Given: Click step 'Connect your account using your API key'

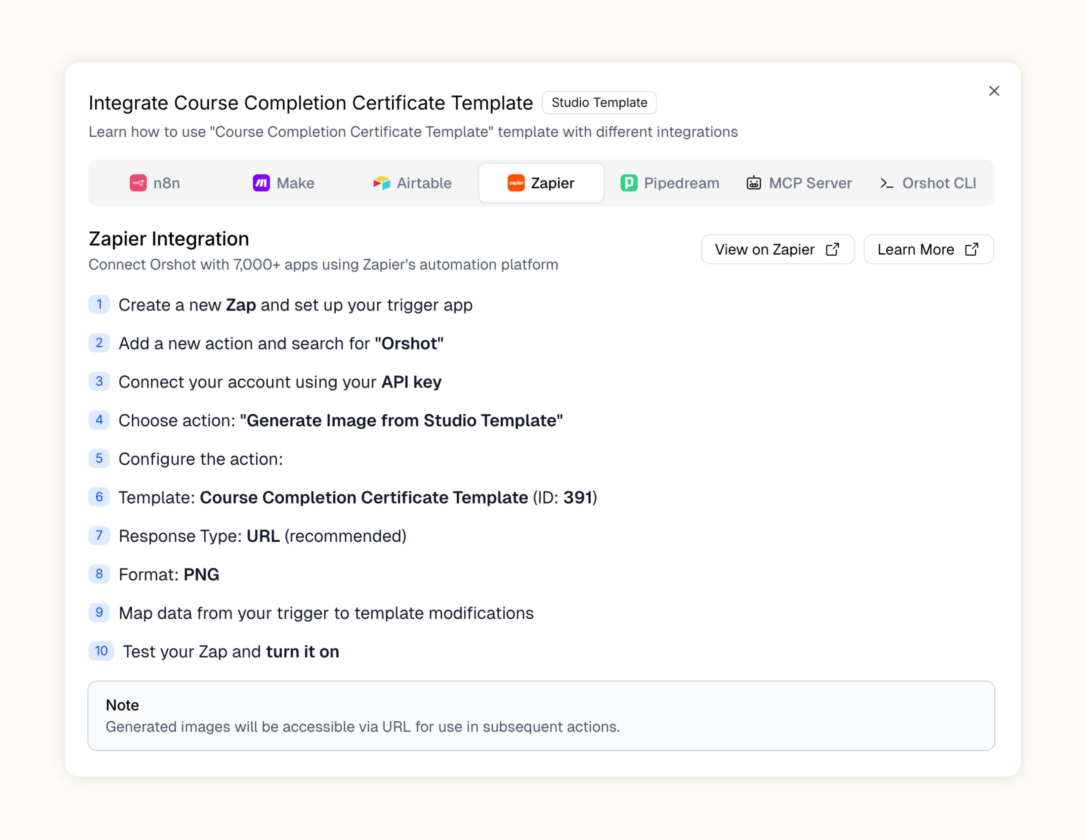Looking at the screenshot, I should 280,382.
